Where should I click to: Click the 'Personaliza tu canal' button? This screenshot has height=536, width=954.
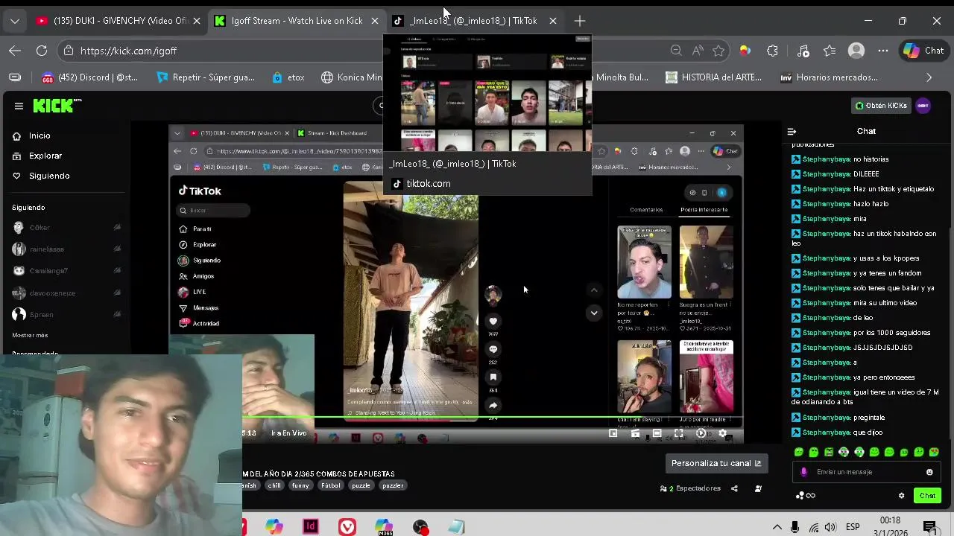click(715, 463)
